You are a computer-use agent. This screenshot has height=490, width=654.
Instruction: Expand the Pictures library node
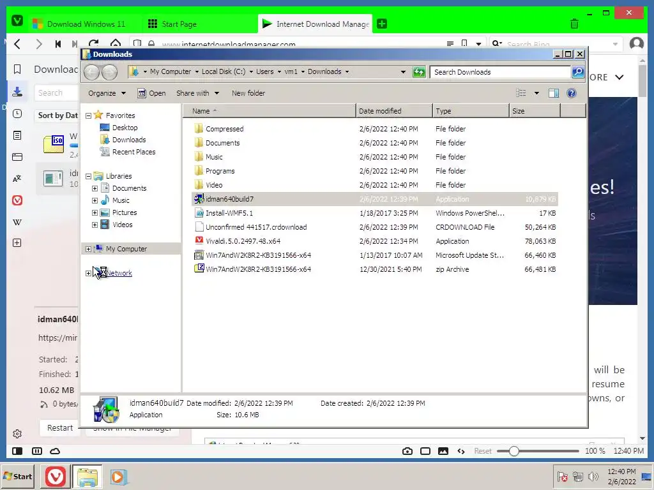coord(95,212)
